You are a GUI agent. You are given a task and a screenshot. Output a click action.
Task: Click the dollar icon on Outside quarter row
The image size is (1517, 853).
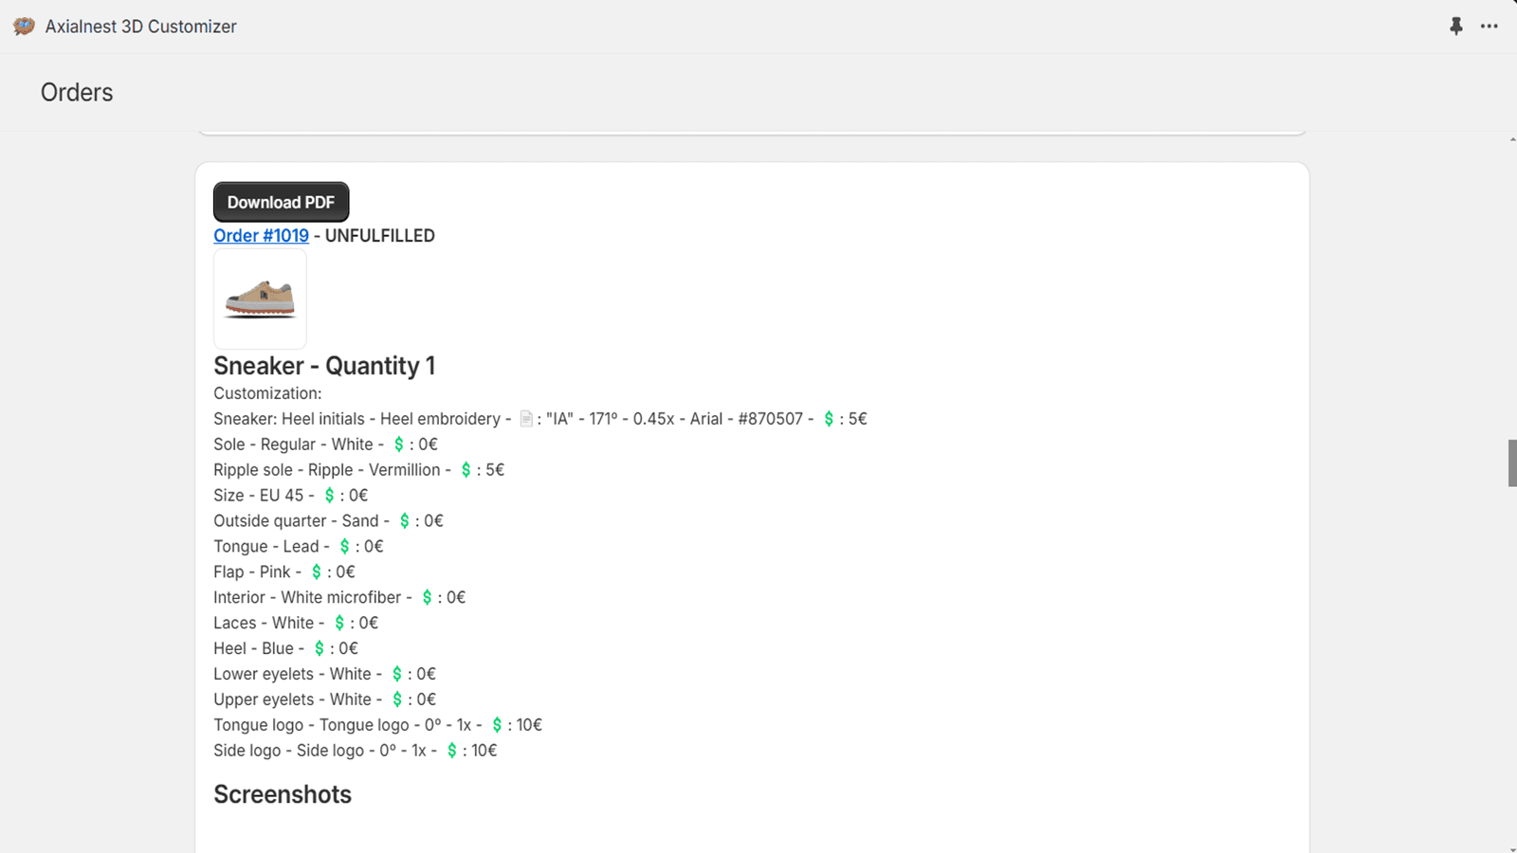(x=405, y=521)
